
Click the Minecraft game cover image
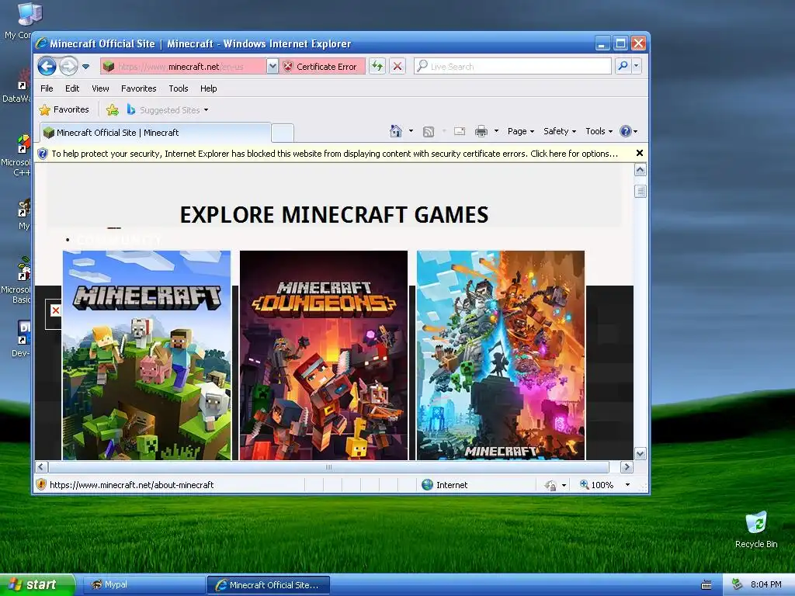pyautogui.click(x=147, y=355)
